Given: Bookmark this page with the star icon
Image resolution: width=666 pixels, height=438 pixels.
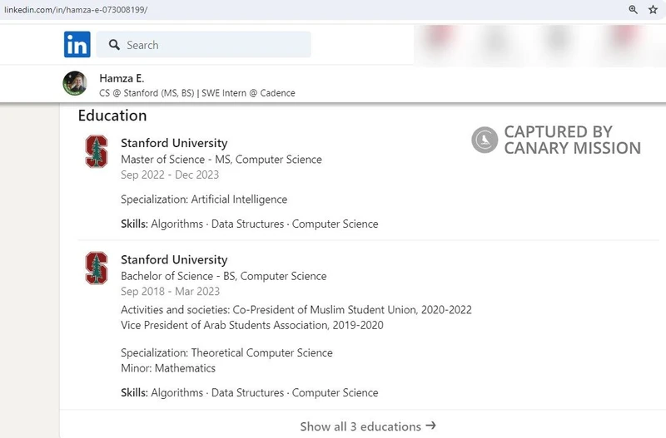Looking at the screenshot, I should click(x=653, y=9).
